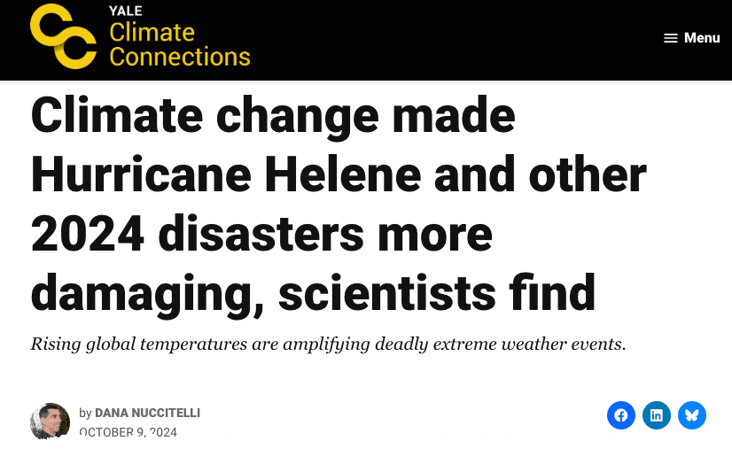Share the article via Bluesky butterfly icon
The height and width of the screenshot is (464, 732).
click(x=692, y=414)
